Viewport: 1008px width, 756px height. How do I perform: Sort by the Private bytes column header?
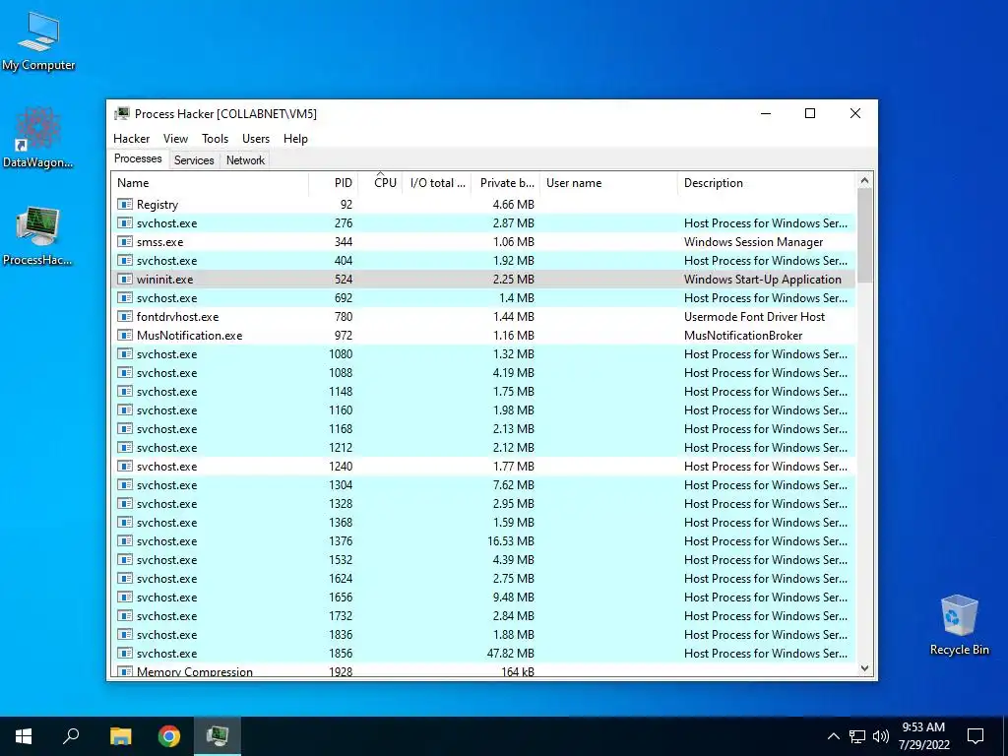coord(505,182)
